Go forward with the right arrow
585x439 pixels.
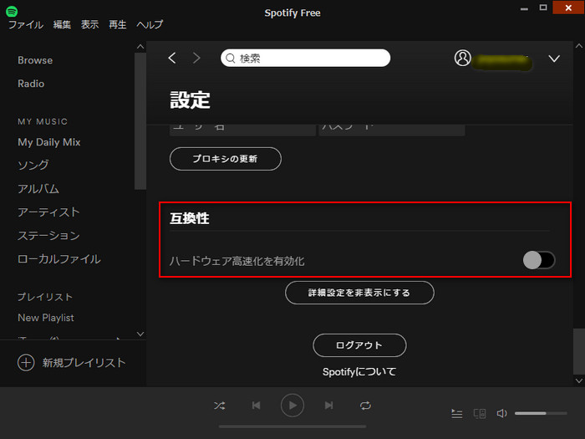click(x=196, y=58)
